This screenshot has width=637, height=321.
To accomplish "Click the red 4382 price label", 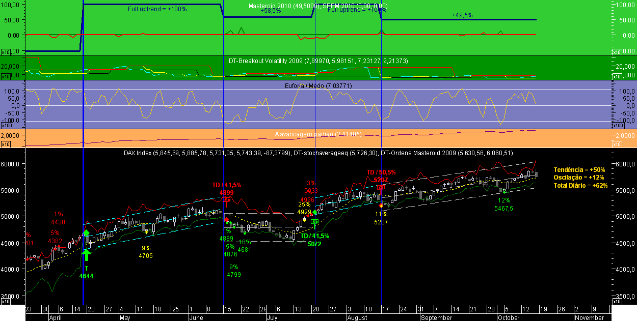I will (x=55, y=241).
